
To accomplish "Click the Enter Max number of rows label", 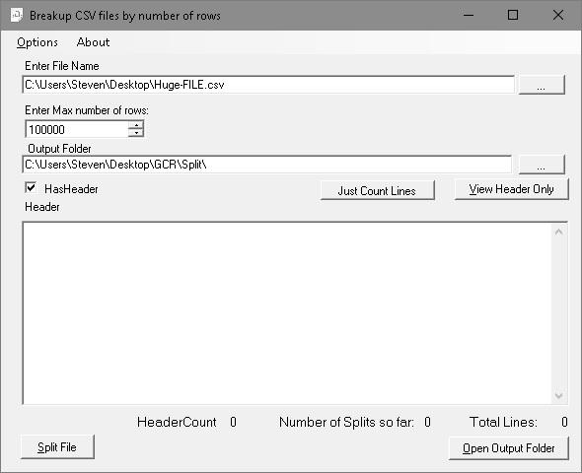I will (87, 110).
